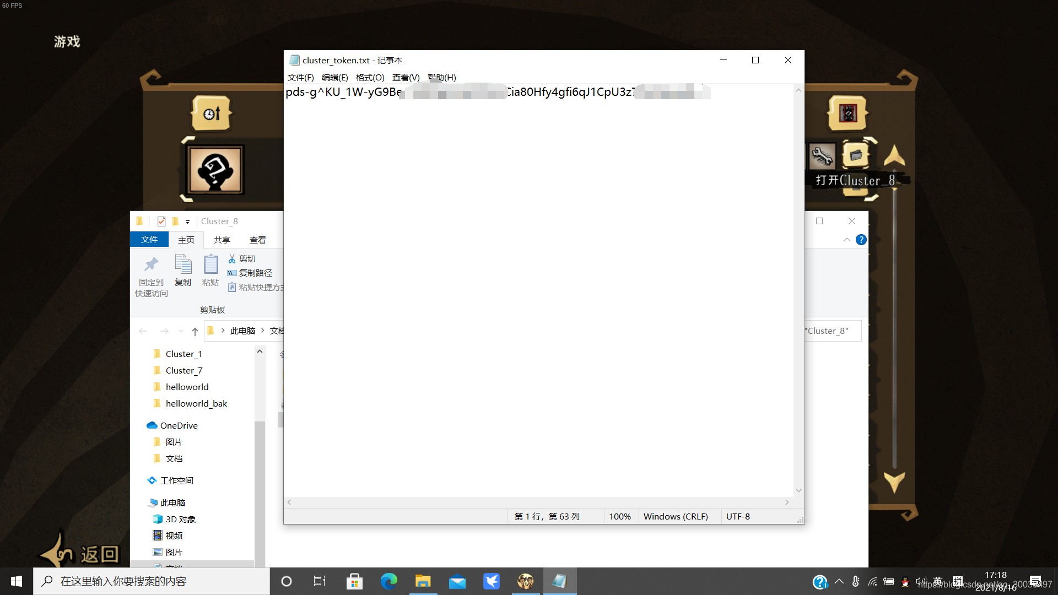Click the Copy icon in the ribbon
1058x595 pixels.
[x=183, y=265]
